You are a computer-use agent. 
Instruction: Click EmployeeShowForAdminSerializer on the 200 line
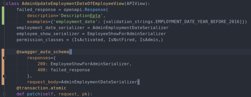pyautogui.click(x=90, y=64)
